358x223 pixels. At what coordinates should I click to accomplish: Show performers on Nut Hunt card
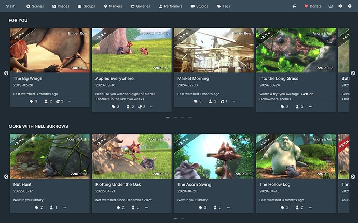53,207
